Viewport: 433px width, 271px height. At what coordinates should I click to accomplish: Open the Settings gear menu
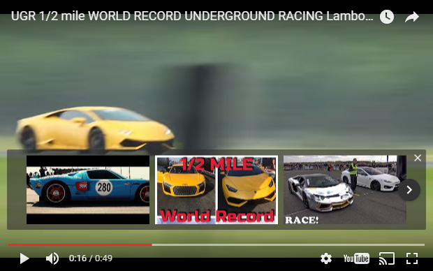326,258
